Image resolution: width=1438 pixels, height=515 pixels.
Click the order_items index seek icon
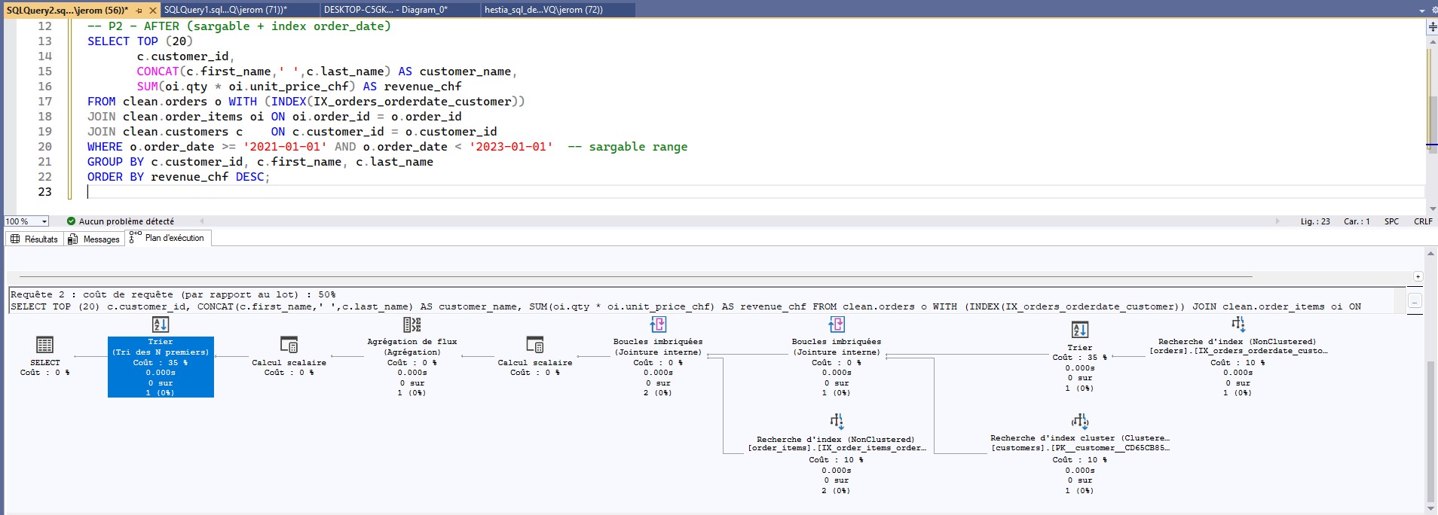click(x=837, y=421)
